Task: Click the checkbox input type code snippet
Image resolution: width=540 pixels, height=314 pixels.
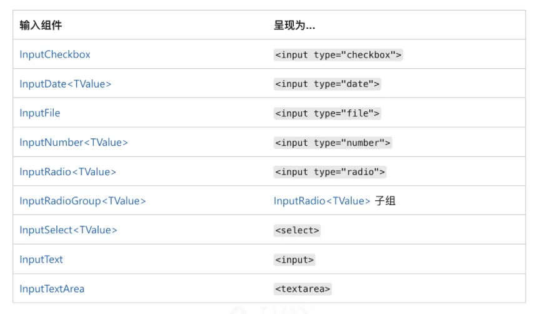Action: pos(338,55)
